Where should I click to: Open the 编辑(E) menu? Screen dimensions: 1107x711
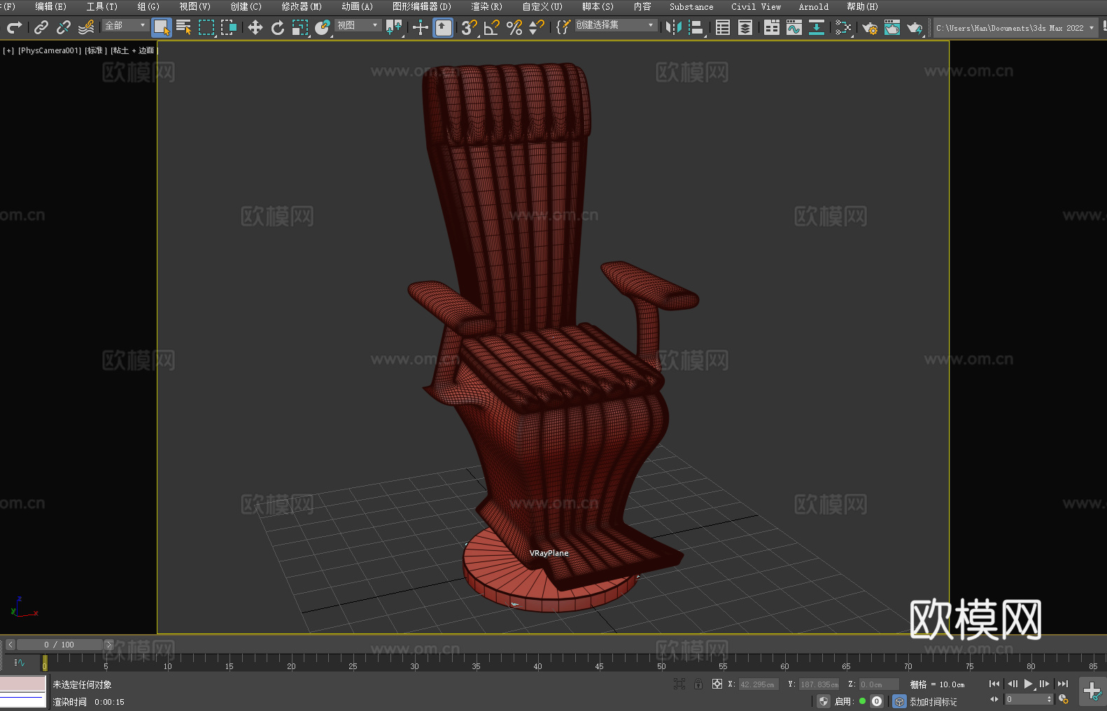[x=50, y=6]
